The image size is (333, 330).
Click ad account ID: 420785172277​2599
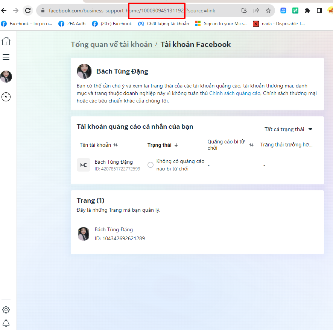(117, 169)
